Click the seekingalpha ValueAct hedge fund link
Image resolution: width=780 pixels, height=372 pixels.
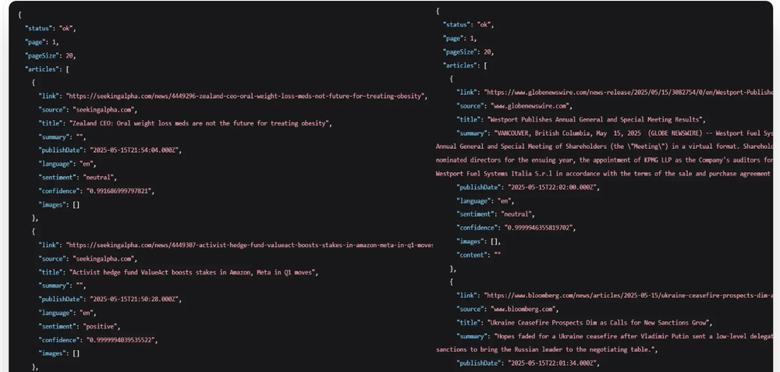point(250,245)
